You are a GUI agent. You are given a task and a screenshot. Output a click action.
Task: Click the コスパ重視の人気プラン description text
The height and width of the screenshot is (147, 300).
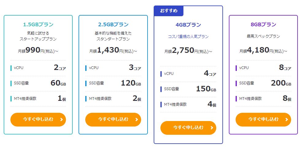pos(188,37)
